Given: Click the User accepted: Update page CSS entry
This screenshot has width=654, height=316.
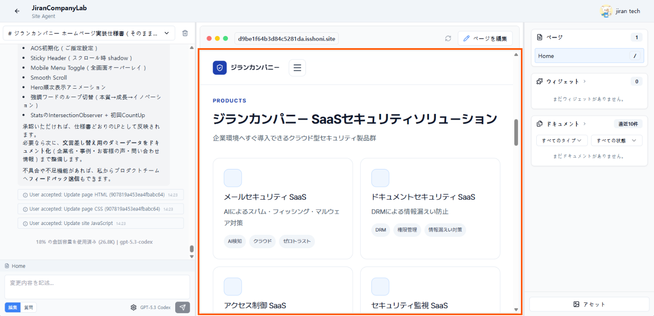Looking at the screenshot, I should pos(100,209).
